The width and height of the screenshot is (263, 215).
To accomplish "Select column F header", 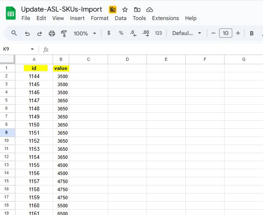I will 205,59.
